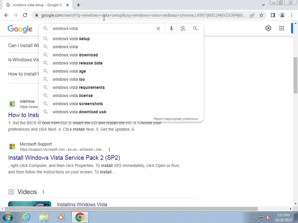Viewport: 298px width, 223px height.
Task: Open Windows Media Player from taskbar
Action: tap(62, 217)
